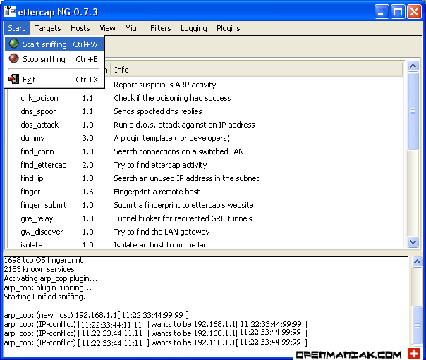Click 'Sends spoofed dns replies' description

pos(158,111)
